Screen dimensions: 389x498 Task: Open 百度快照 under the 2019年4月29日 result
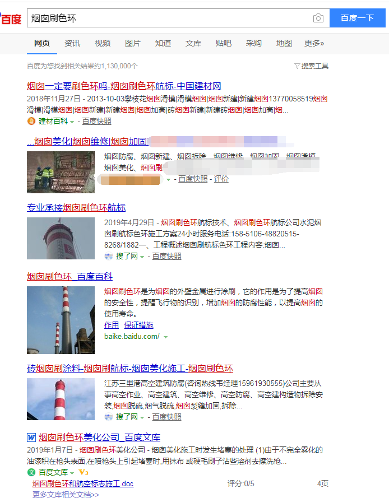click(x=166, y=257)
